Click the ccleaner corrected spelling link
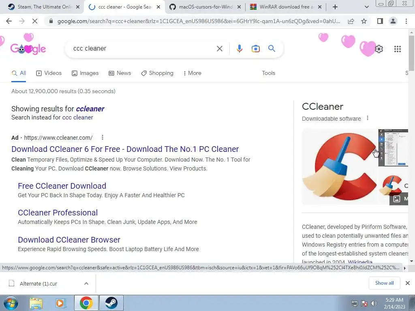This screenshot has width=415, height=311. pos(90,109)
